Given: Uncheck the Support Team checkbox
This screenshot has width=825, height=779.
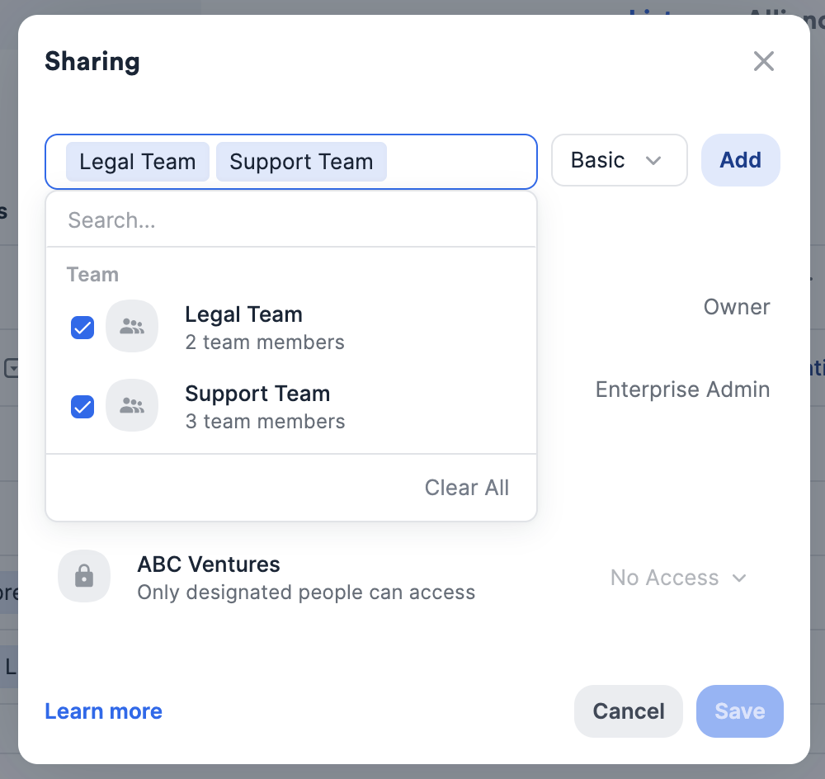Looking at the screenshot, I should 82,407.
